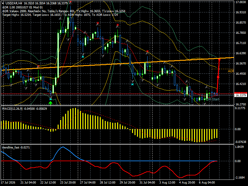The image size is (248, 186).
Task: Click price axis label 17.0030
Action: click(241, 2)
